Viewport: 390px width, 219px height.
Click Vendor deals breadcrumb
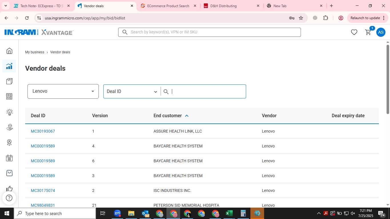pyautogui.click(x=60, y=52)
